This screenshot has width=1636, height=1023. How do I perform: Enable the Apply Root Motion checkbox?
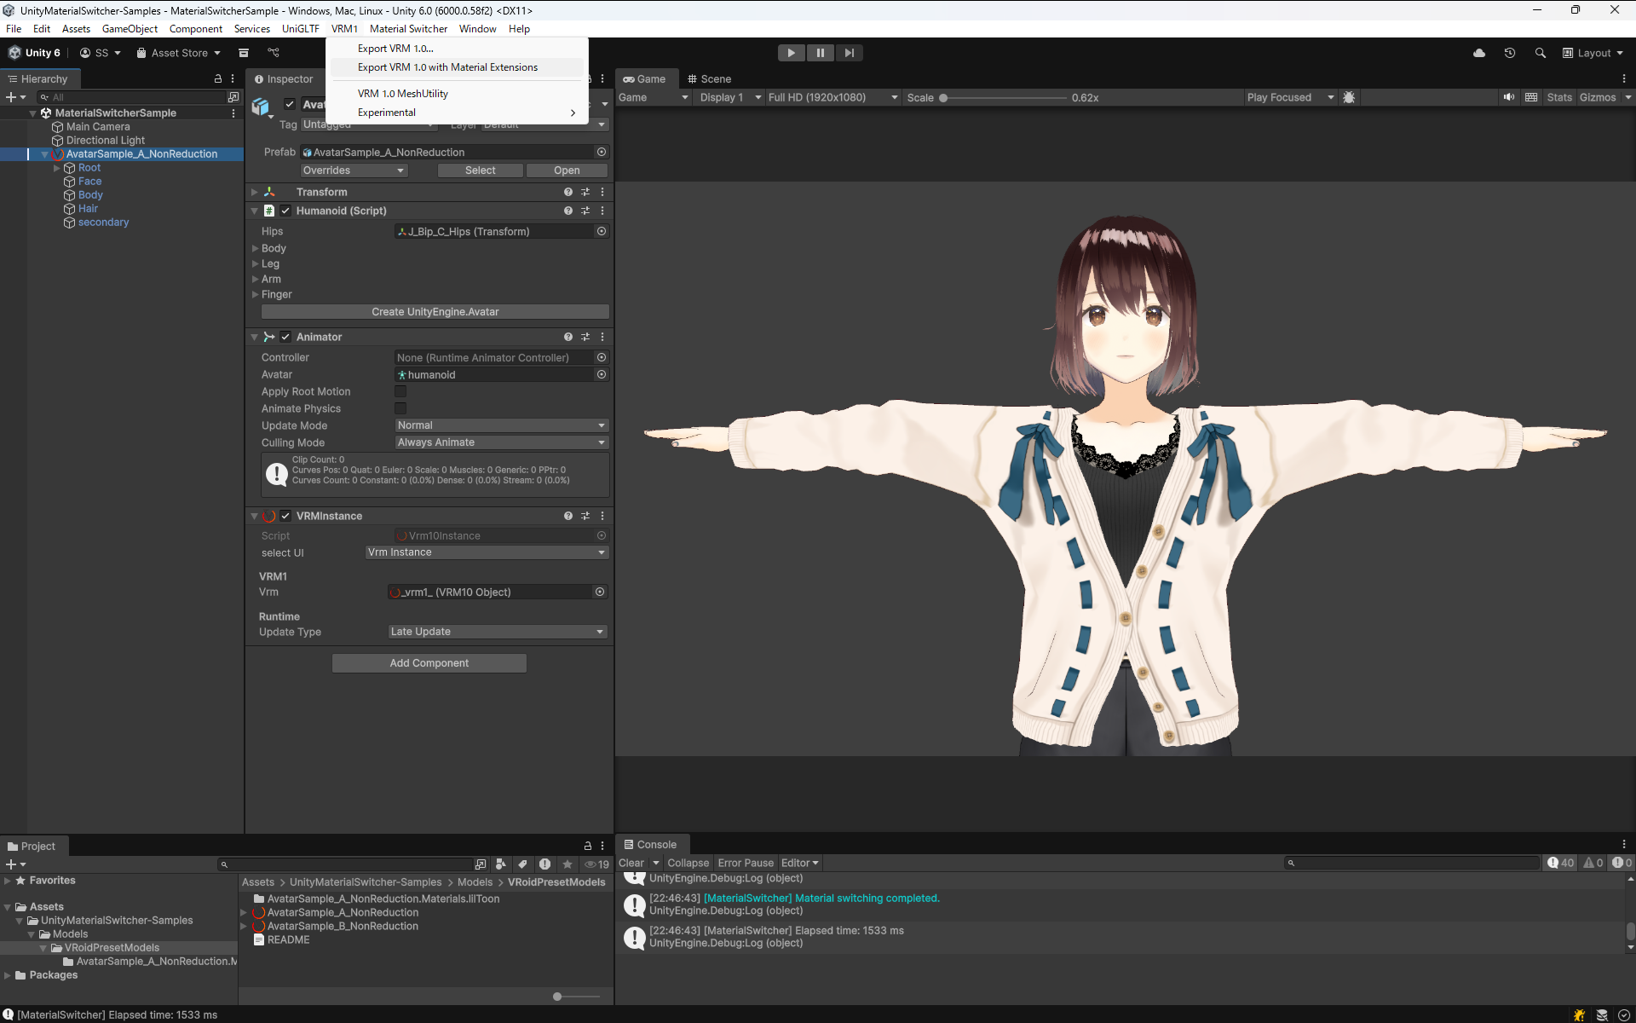point(400,391)
